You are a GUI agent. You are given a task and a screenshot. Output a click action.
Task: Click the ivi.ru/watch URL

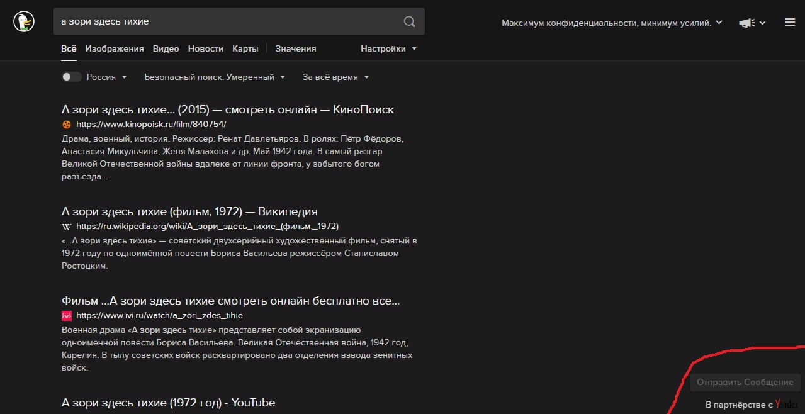coord(159,316)
